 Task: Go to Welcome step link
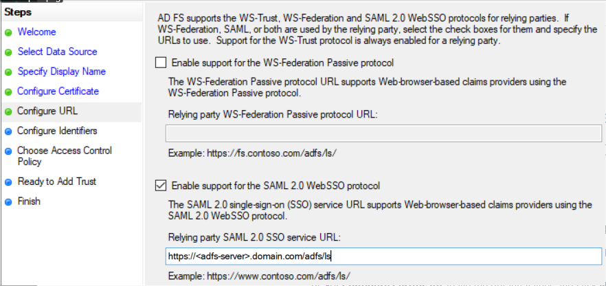point(36,32)
